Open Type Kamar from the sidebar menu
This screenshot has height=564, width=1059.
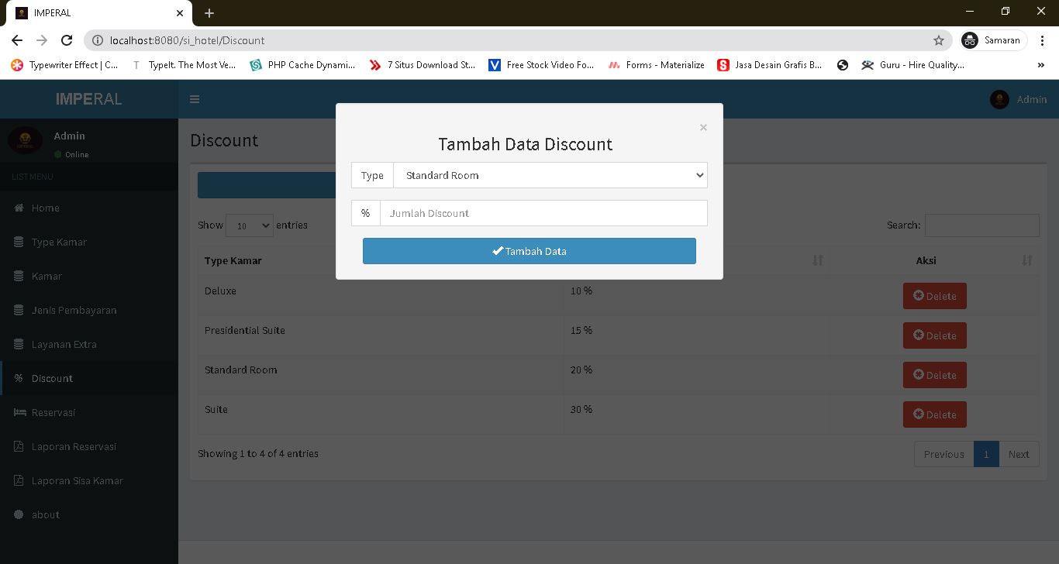(19, 242)
